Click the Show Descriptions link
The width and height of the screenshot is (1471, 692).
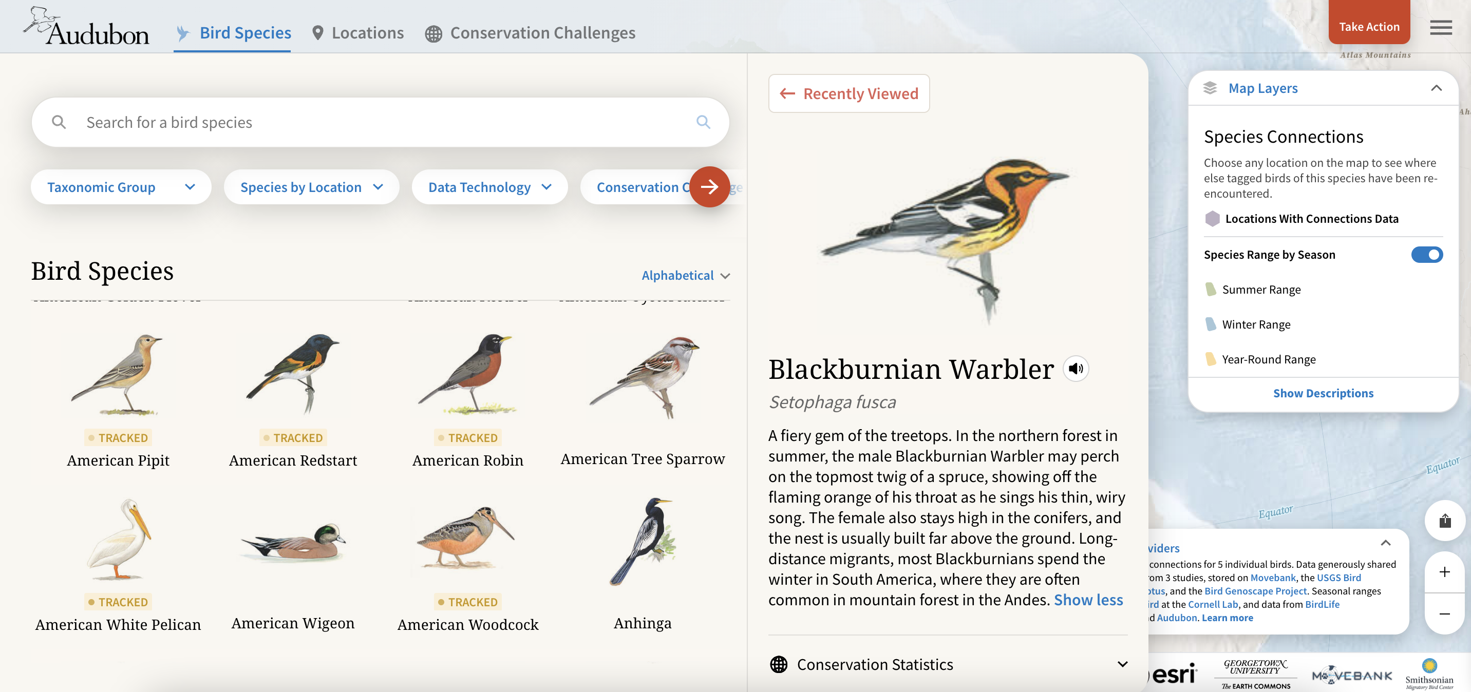click(x=1323, y=393)
